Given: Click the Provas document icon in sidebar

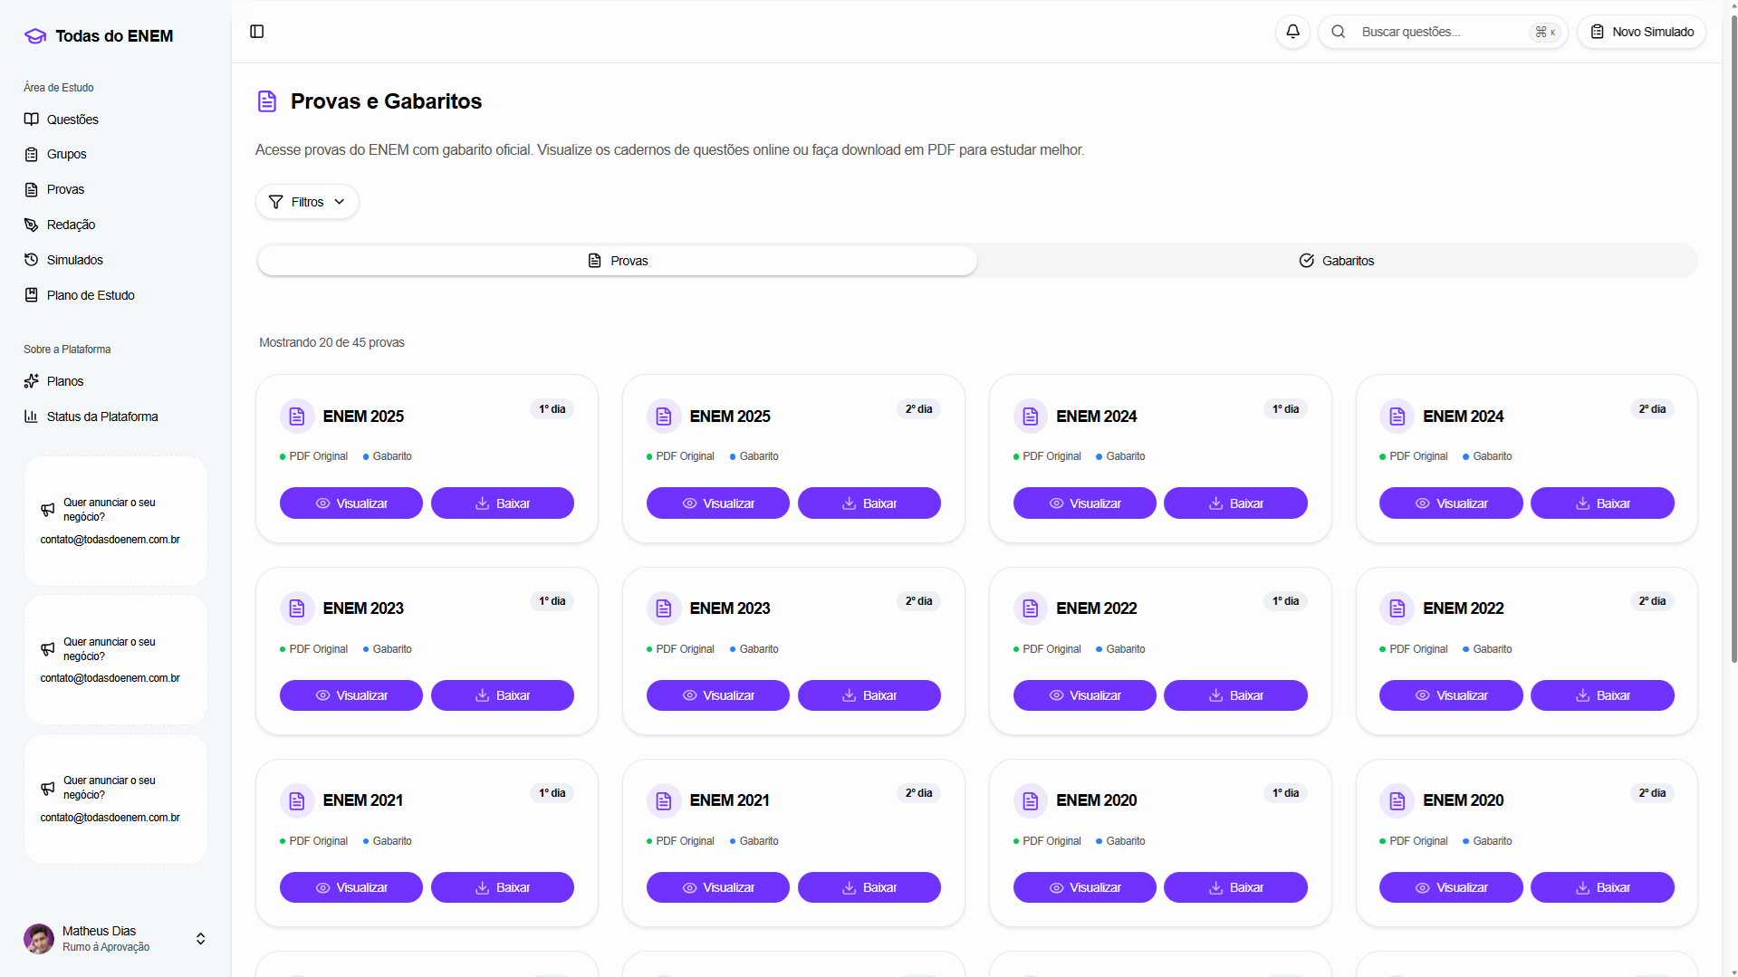Looking at the screenshot, I should (x=32, y=190).
